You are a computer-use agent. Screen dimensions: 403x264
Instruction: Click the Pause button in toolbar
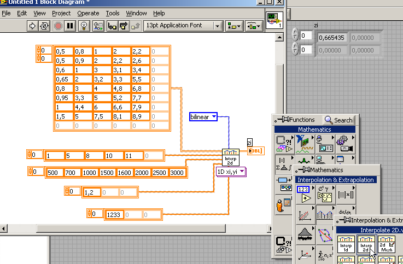71,26
